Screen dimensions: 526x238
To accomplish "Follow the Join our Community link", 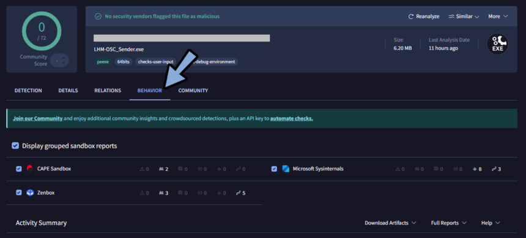I will [37, 118].
